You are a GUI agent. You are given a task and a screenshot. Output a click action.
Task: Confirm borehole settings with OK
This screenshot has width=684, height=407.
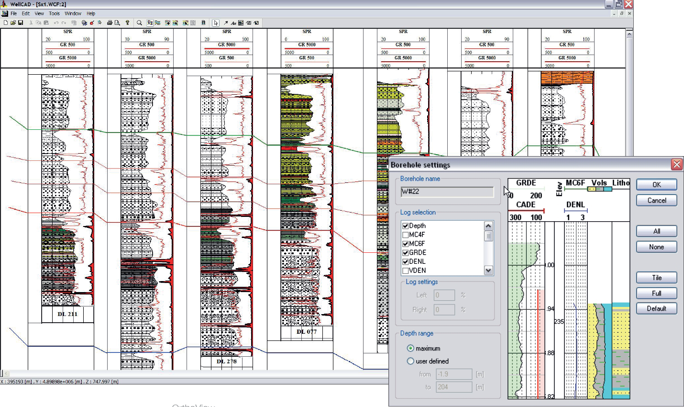(x=656, y=184)
